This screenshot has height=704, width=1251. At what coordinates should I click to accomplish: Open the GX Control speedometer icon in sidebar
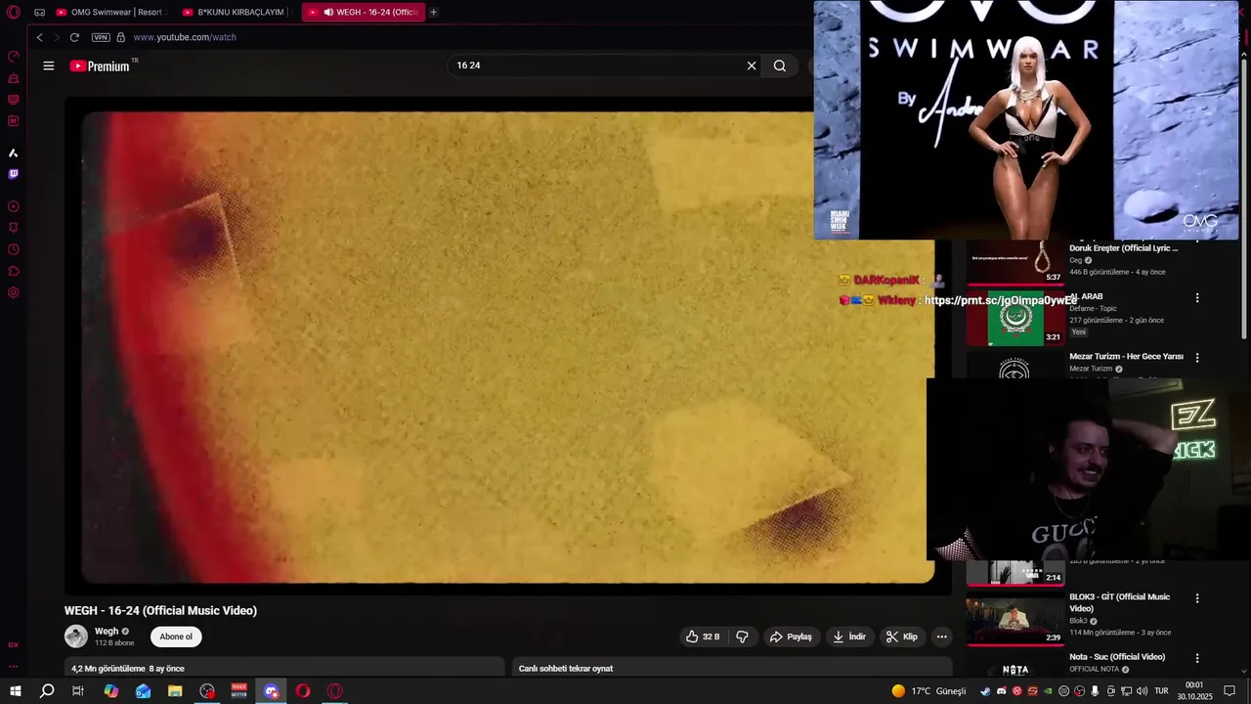click(x=14, y=57)
